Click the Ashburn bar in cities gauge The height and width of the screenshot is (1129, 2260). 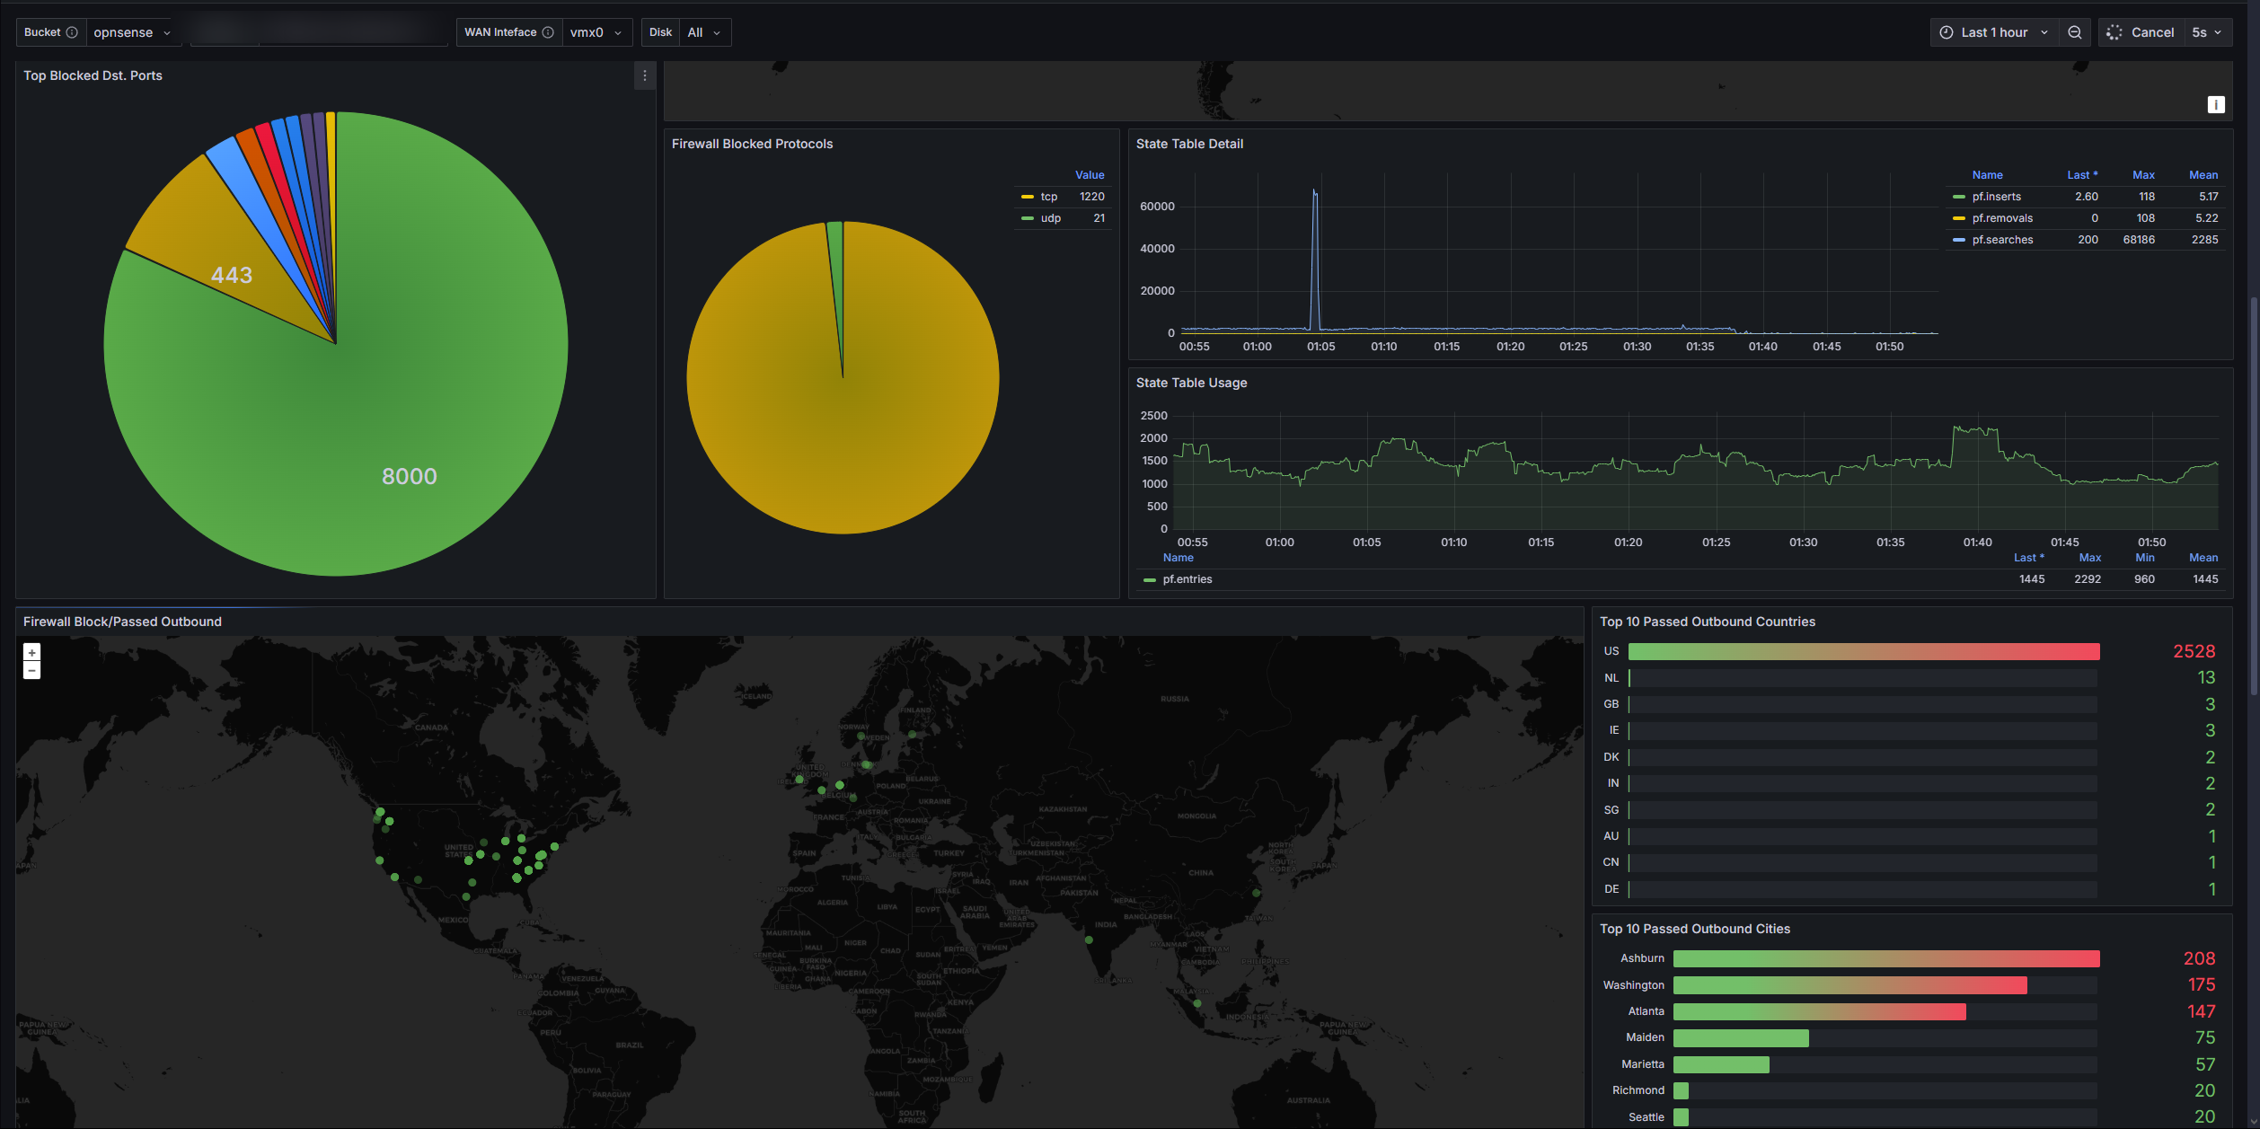click(1886, 959)
